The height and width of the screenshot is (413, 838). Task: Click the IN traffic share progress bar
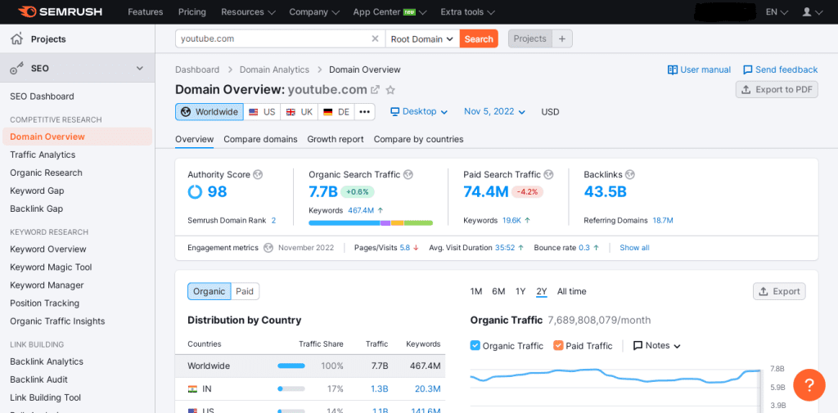(291, 389)
